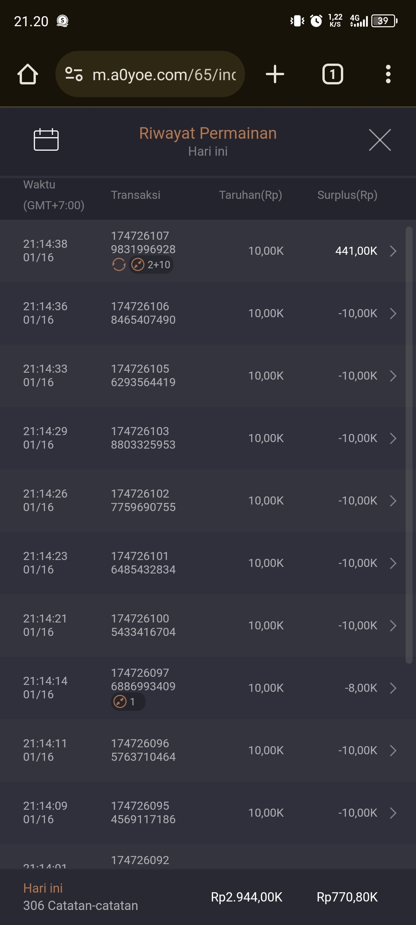The width and height of the screenshot is (416, 925).
Task: Tap the Hari ini summary label
Action: [43, 888]
